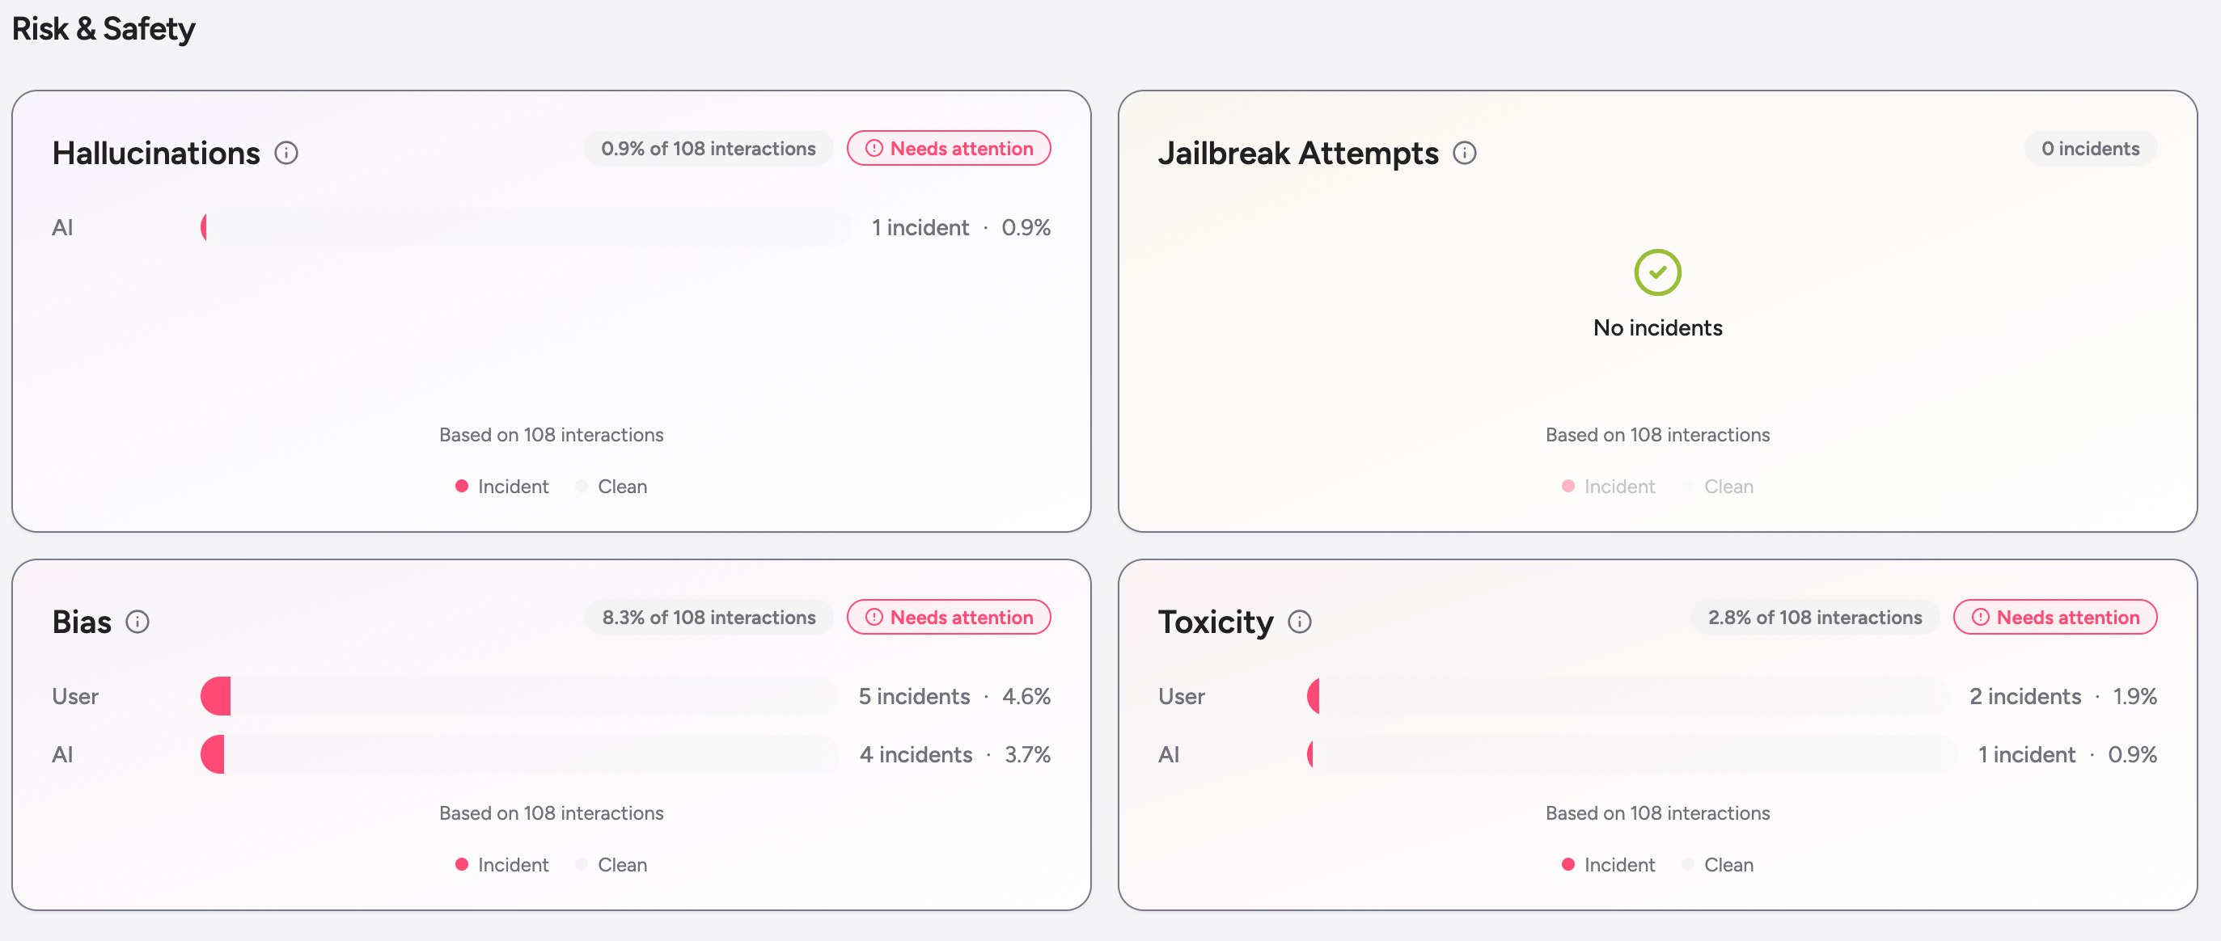Open the Toxicity info icon
Image resolution: width=2221 pixels, height=941 pixels.
click(1299, 622)
